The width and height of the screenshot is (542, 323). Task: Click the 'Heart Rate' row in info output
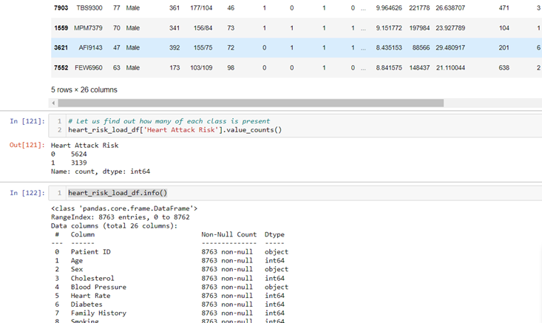pyautogui.click(x=169, y=296)
